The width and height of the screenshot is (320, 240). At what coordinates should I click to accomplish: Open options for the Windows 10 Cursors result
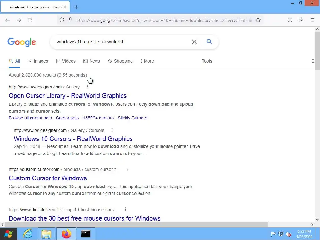[x=112, y=130]
